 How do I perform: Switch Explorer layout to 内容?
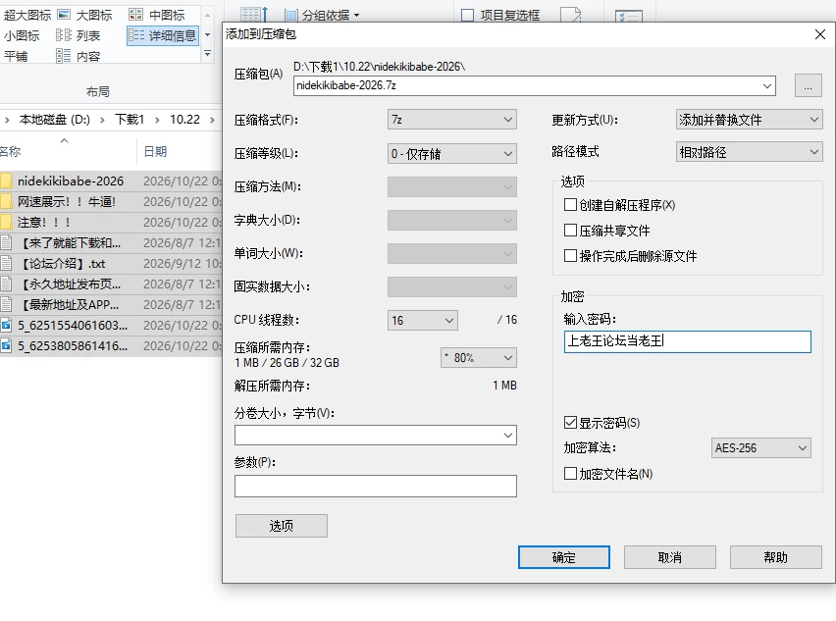(x=78, y=56)
